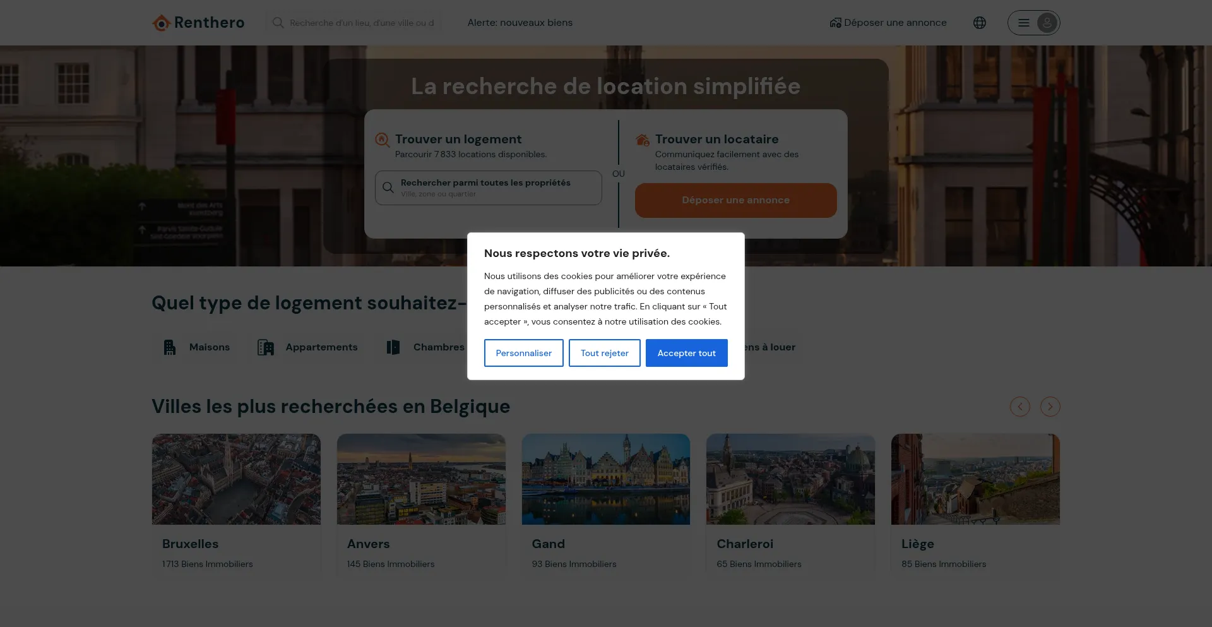
Task: Select the Chambres door icon
Action: 393,347
